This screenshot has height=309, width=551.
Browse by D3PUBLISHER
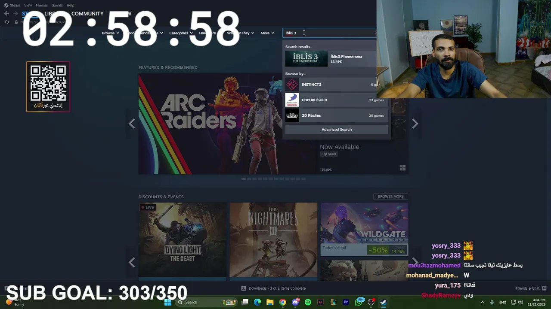337,100
